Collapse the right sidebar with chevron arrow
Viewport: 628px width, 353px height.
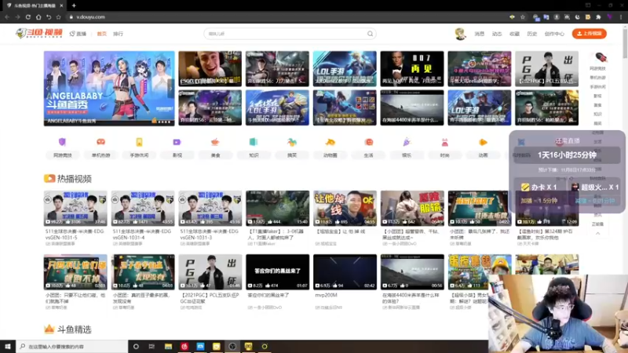[x=597, y=233]
